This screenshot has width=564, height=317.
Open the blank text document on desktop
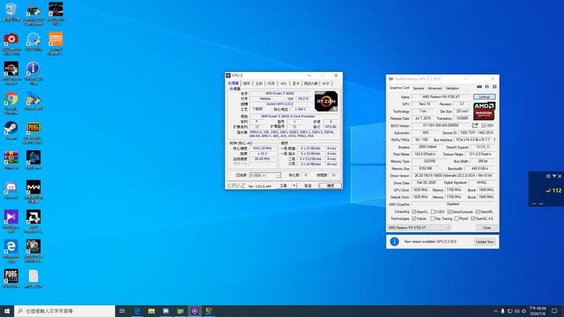(x=33, y=279)
